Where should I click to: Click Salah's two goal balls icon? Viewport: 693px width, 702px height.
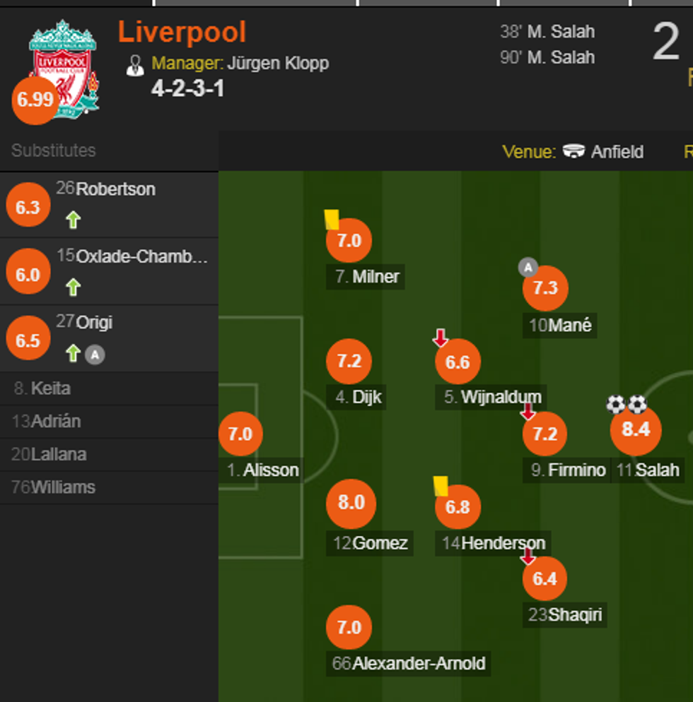627,404
